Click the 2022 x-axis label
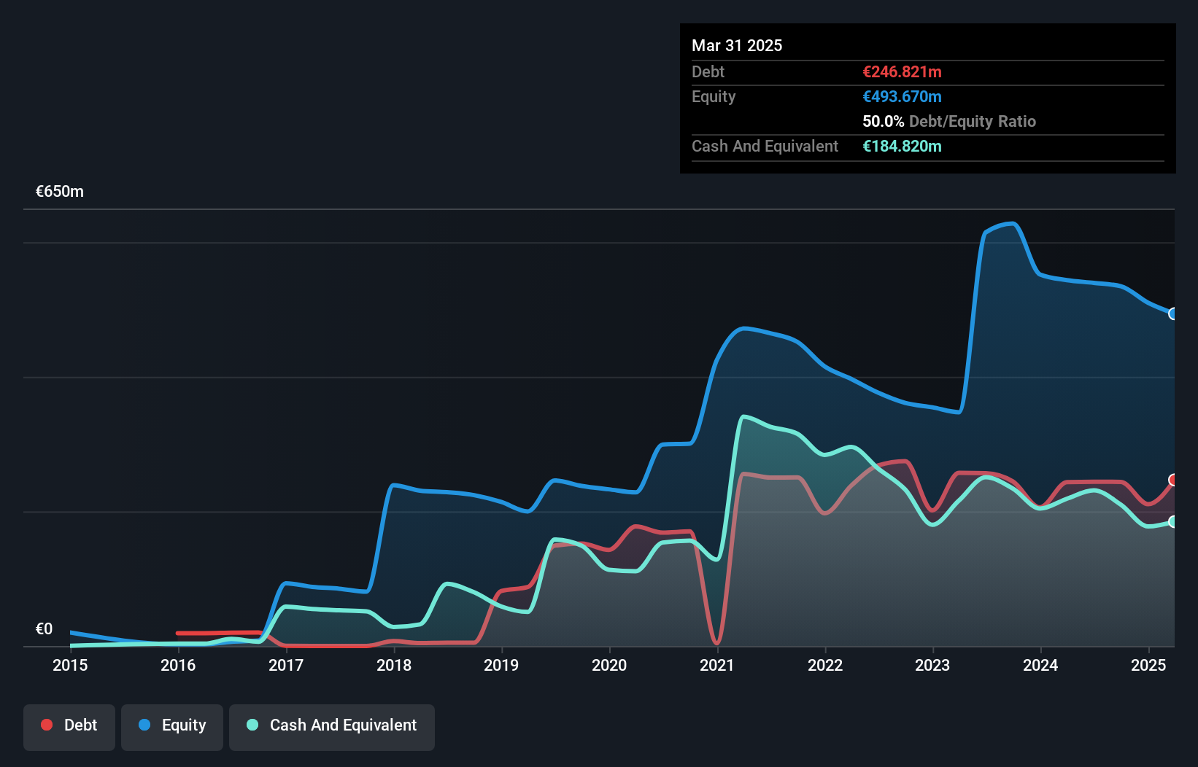Image resolution: width=1198 pixels, height=767 pixels. point(825,665)
